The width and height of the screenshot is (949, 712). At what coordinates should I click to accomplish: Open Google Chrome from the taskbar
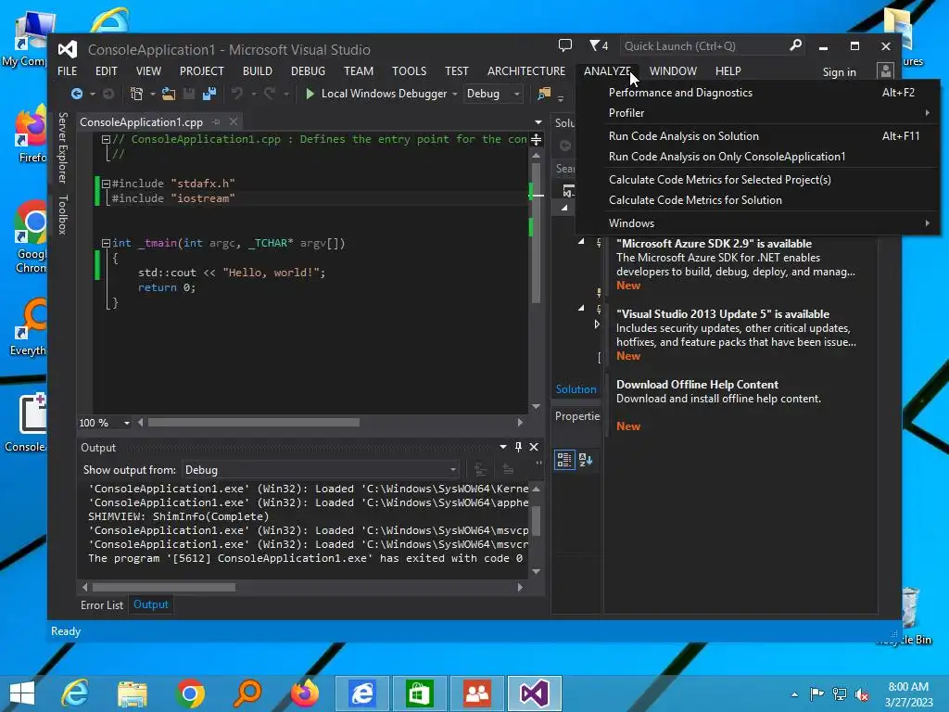(190, 693)
